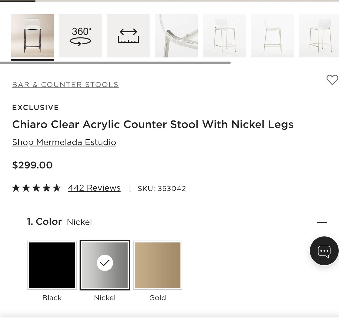Collapse the Color section with minus icon
This screenshot has height=322, width=339.
[x=322, y=222]
